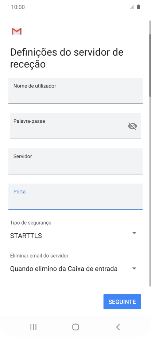Focus the Nome de utilizador field

point(75,91)
